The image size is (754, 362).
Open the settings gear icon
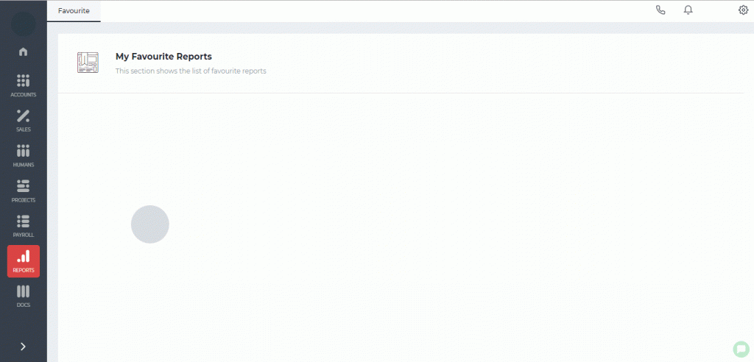743,10
